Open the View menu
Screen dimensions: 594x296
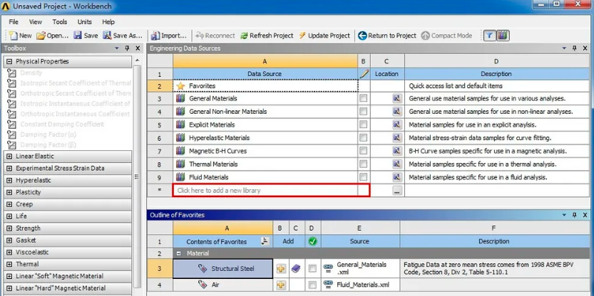click(36, 22)
